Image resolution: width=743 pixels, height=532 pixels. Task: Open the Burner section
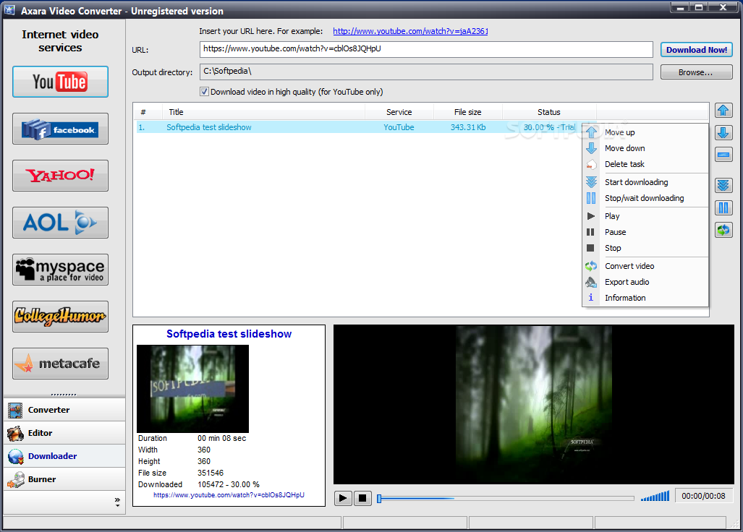pos(64,479)
